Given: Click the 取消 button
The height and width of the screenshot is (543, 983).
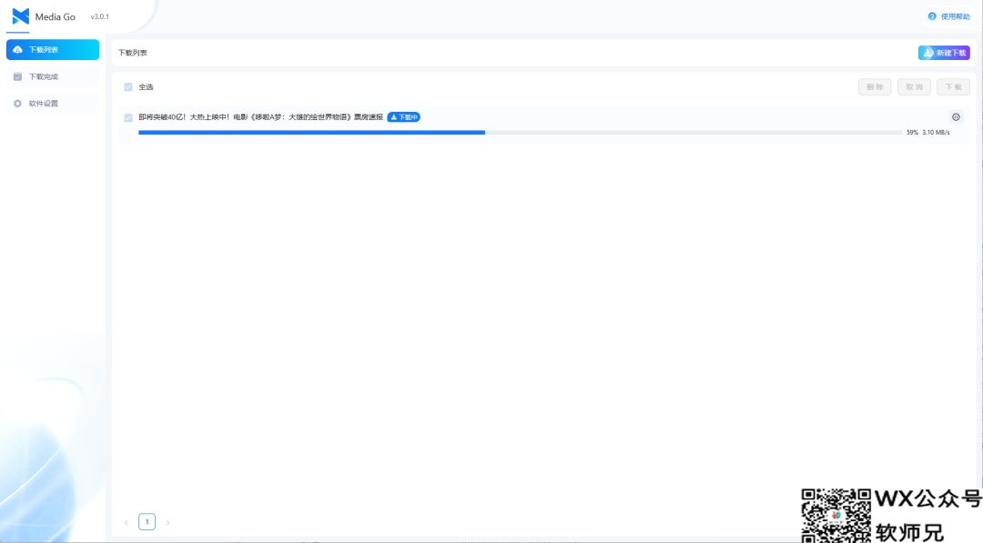Looking at the screenshot, I should pos(914,87).
